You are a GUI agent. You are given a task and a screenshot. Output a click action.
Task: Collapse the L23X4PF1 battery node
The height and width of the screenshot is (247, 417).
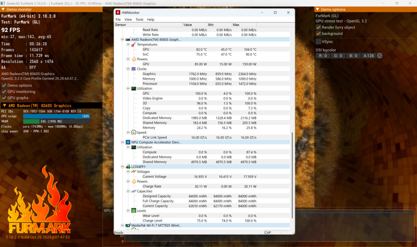coord(122,167)
